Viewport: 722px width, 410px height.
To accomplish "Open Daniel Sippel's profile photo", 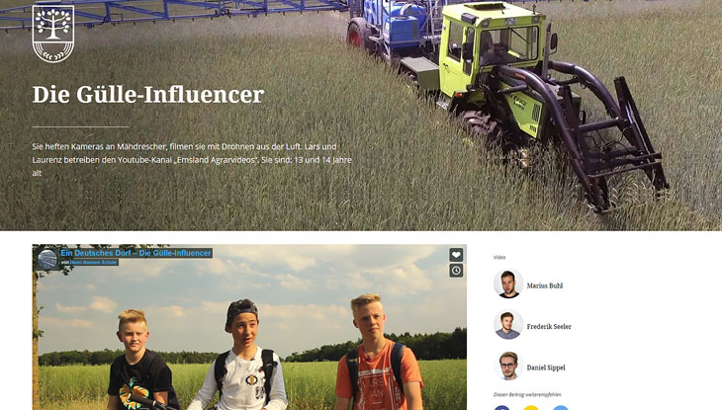I will click(x=508, y=366).
